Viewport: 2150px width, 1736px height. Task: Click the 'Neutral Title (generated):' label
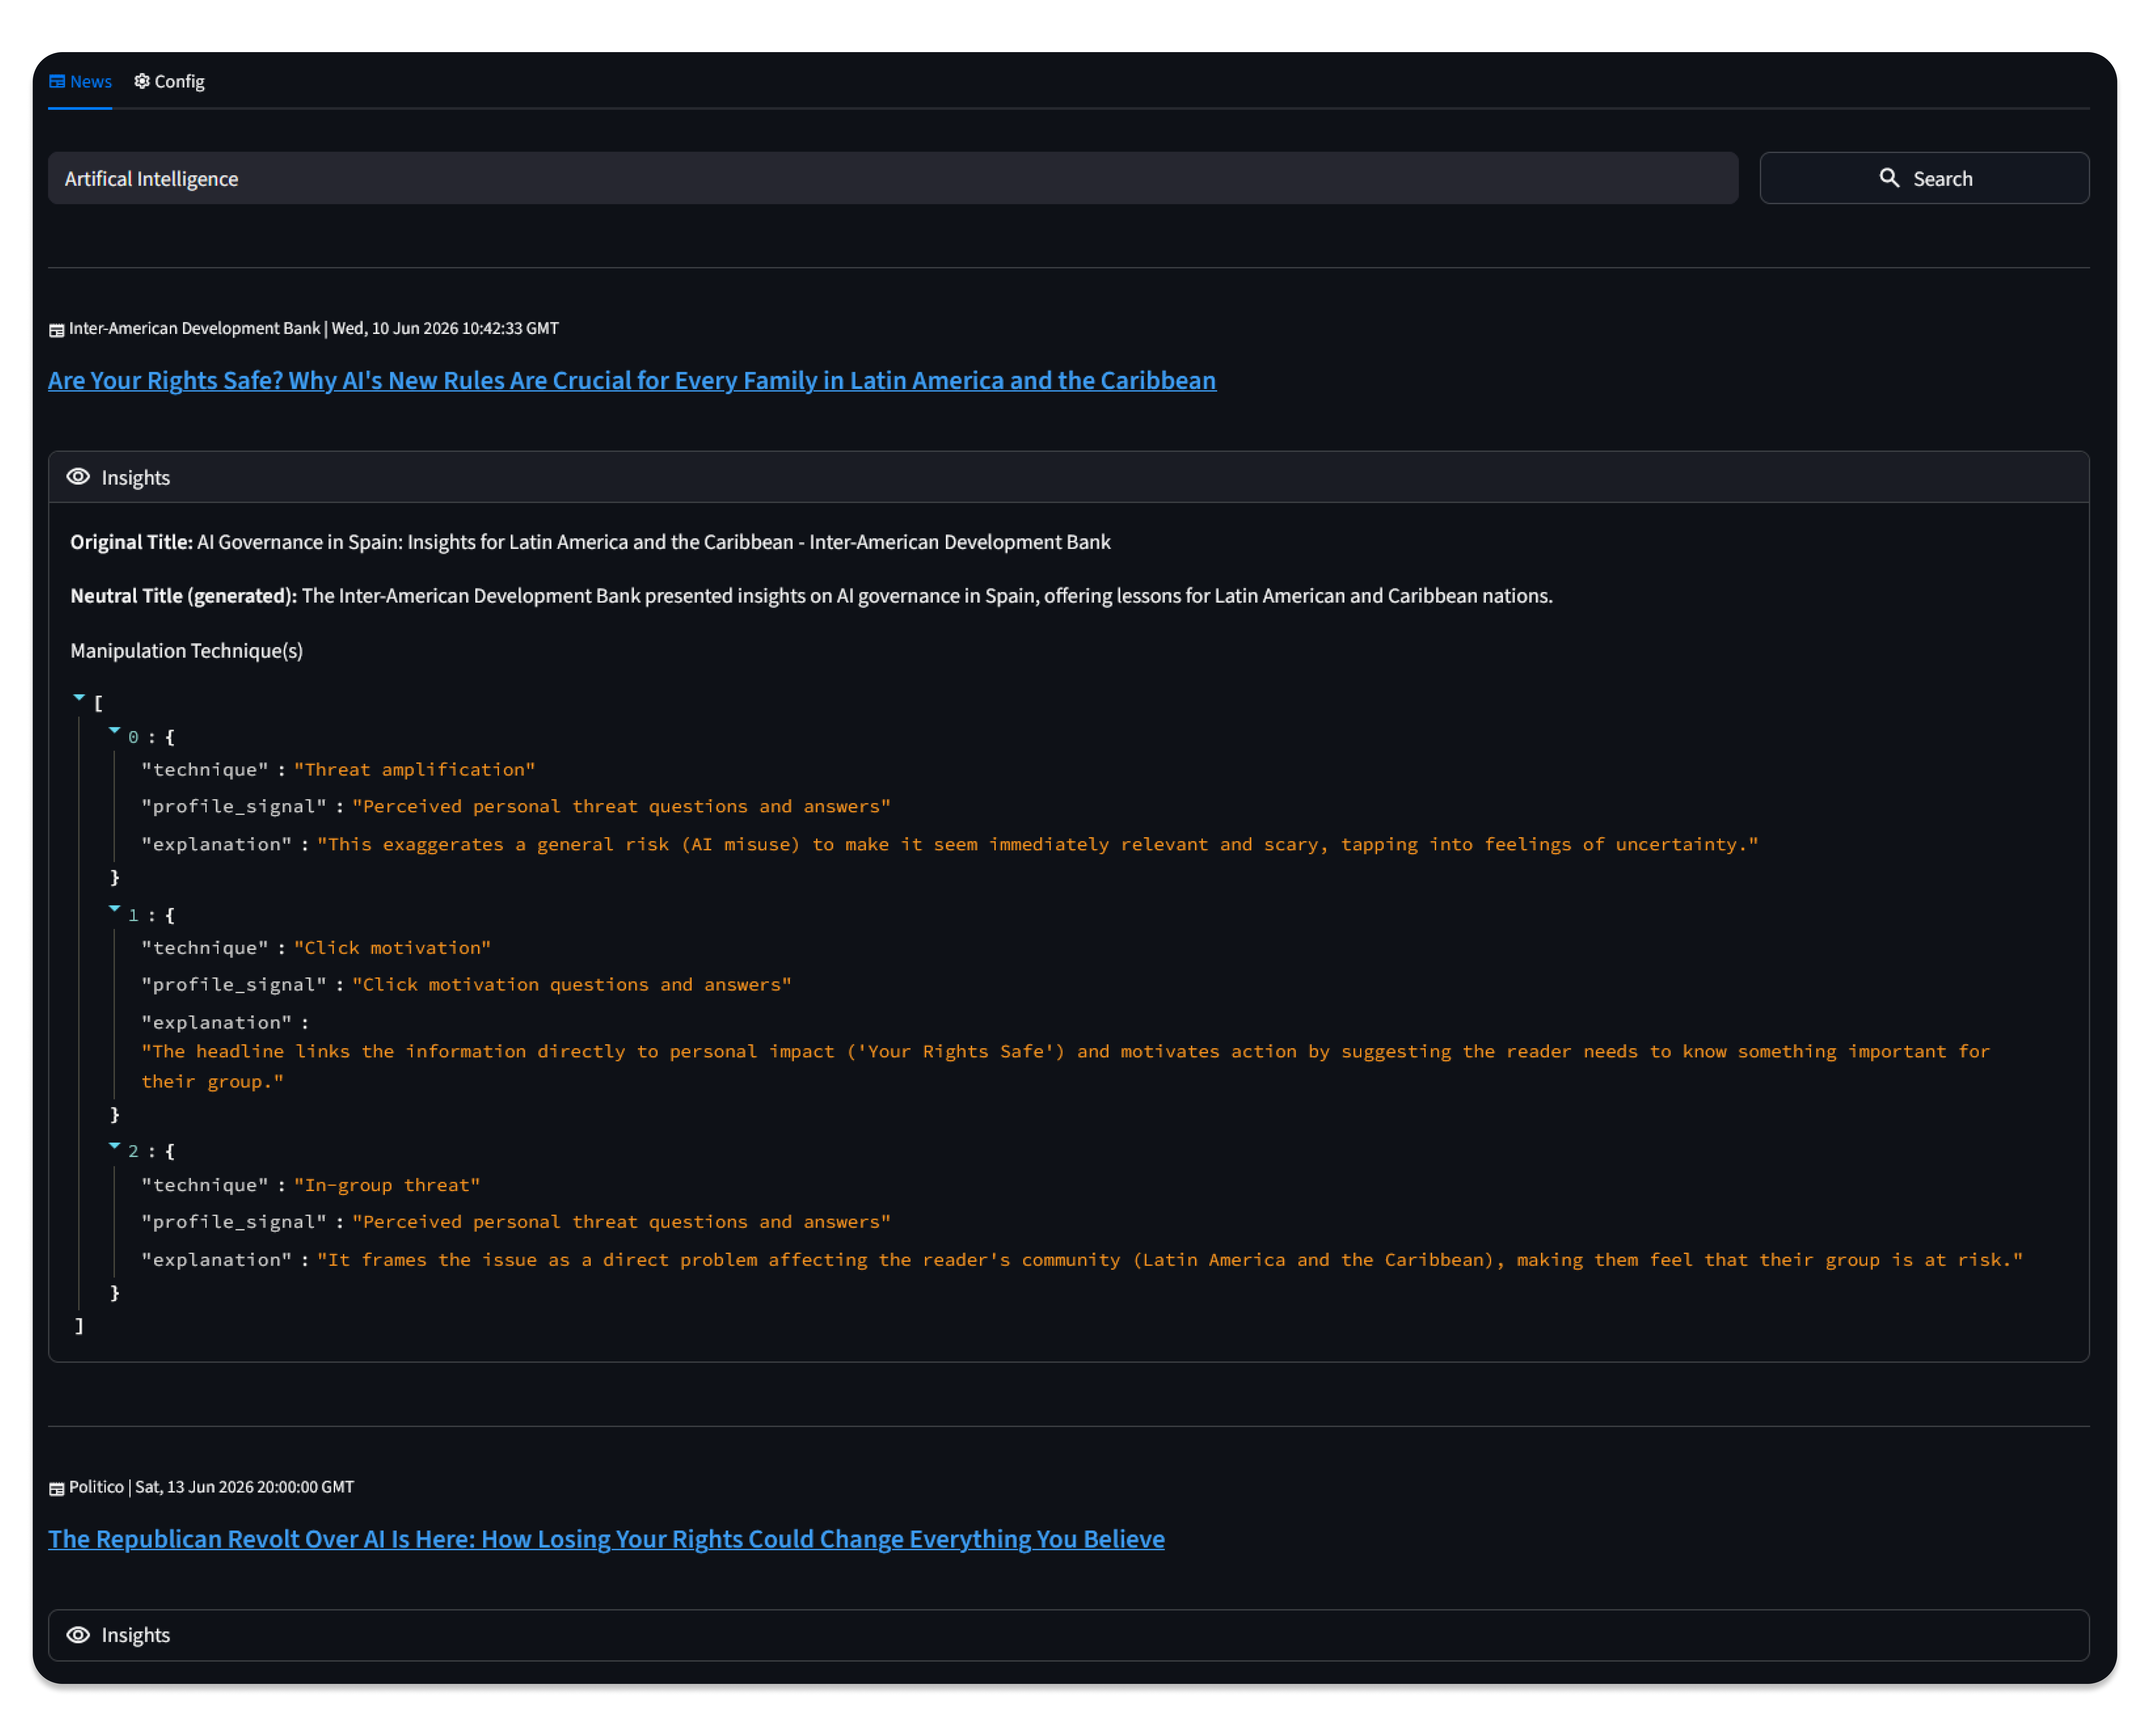(183, 596)
